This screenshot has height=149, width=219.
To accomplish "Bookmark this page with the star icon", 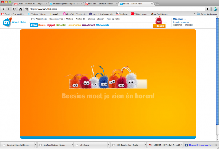I will coord(27,9).
